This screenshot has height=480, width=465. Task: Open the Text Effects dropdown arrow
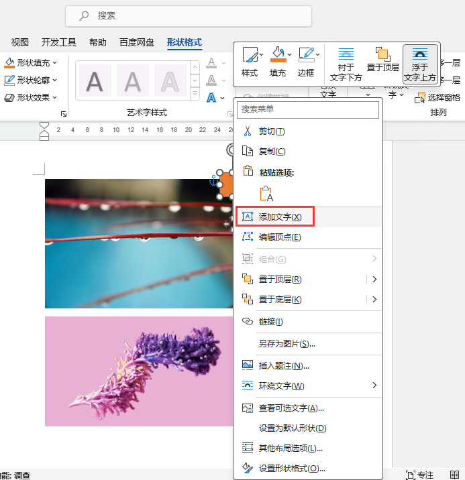223,99
